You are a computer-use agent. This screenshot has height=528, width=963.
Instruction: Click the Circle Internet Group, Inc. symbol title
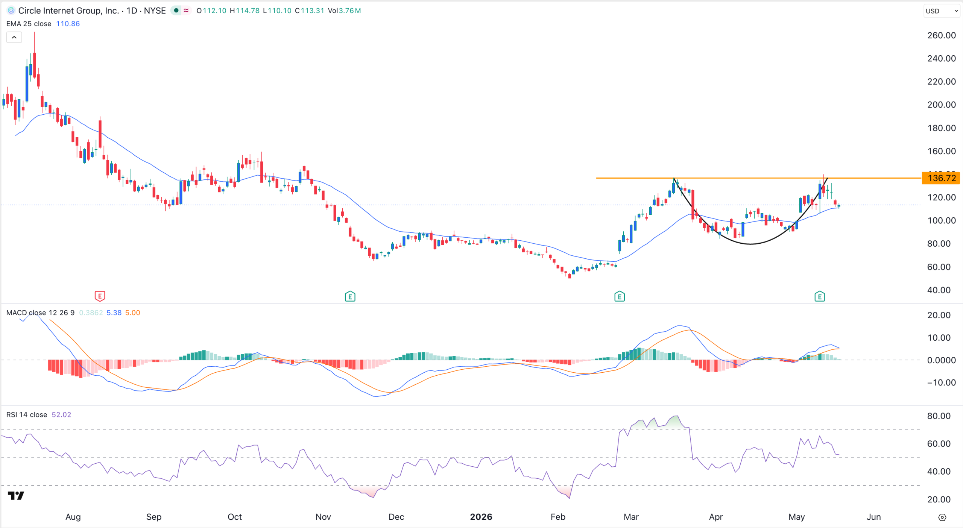(x=68, y=11)
